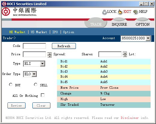The width and height of the screenshot is (156, 124).
Task: Click the Change label
Action: pyautogui.click(x=66, y=93)
